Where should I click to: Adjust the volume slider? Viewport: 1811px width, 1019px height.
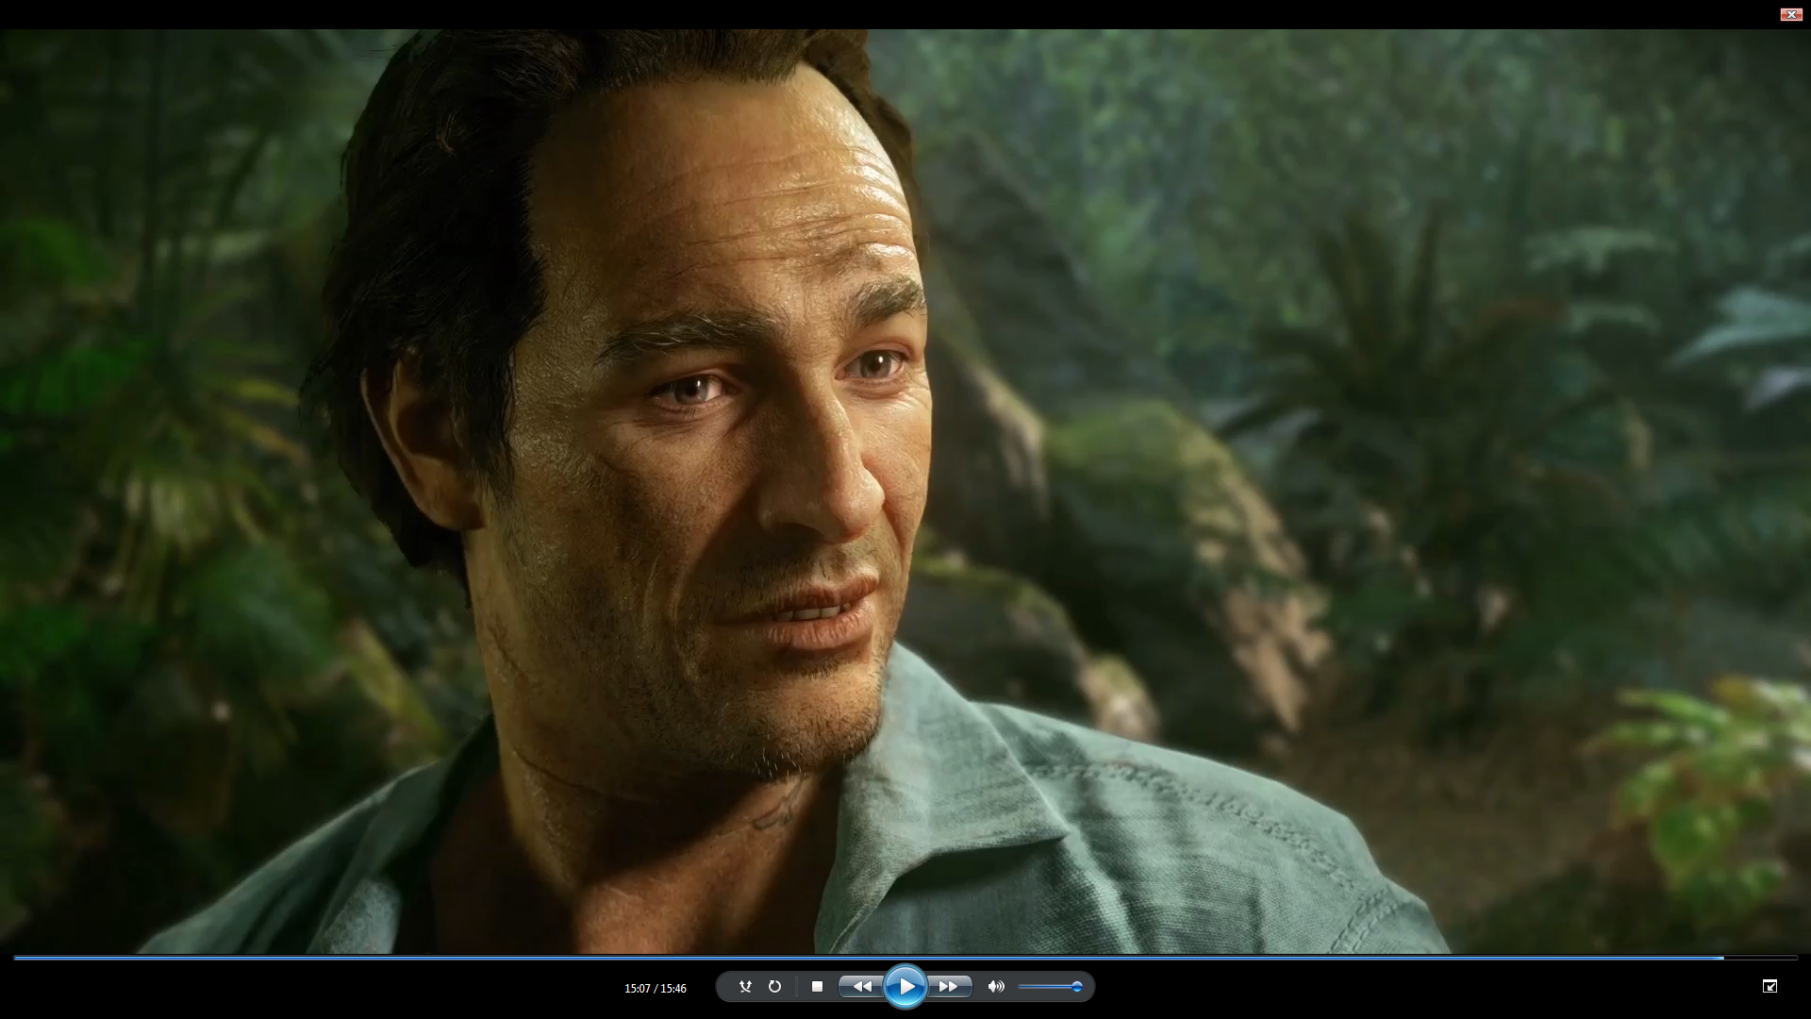[x=1050, y=987]
